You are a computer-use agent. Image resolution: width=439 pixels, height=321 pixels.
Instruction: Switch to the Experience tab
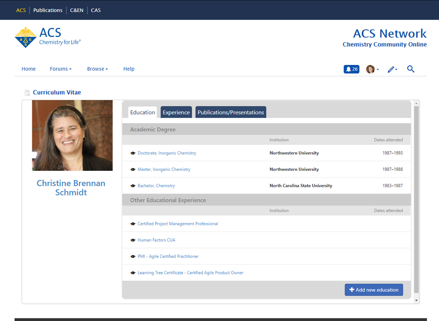[x=176, y=112]
